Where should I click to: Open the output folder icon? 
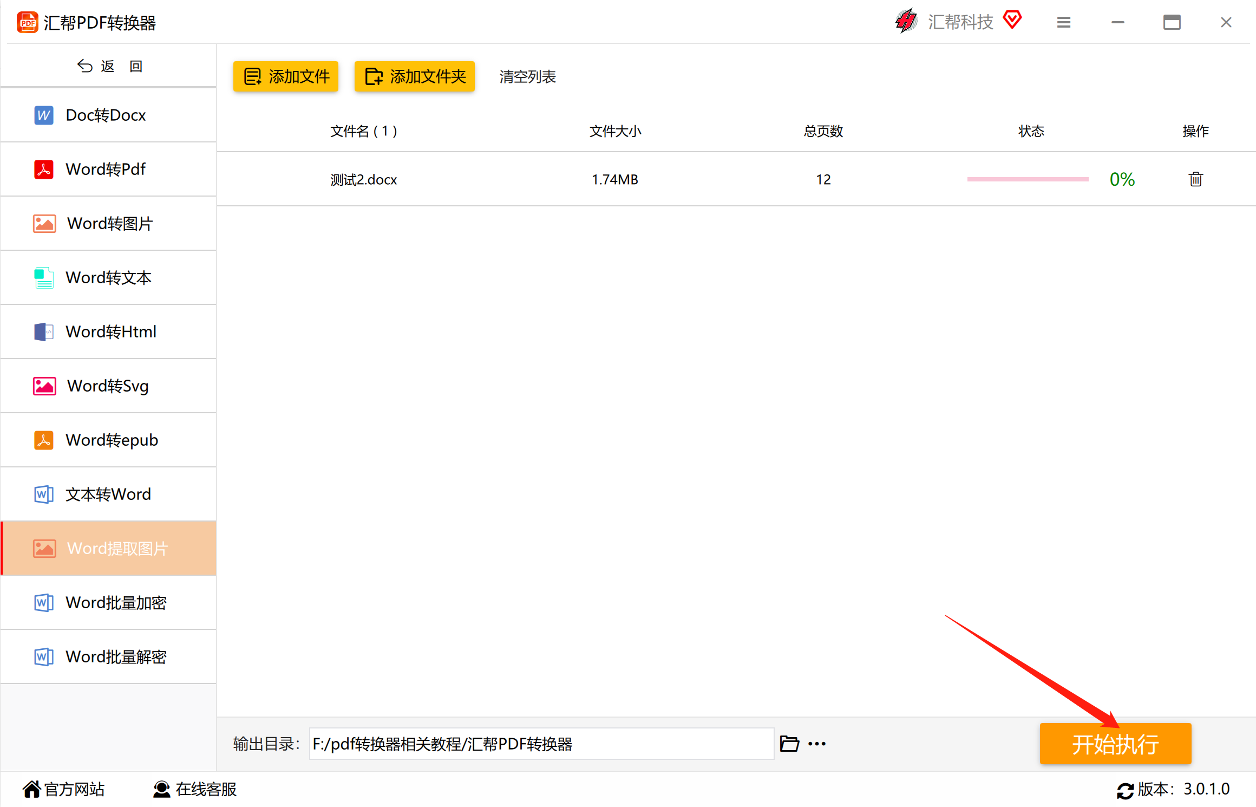789,744
